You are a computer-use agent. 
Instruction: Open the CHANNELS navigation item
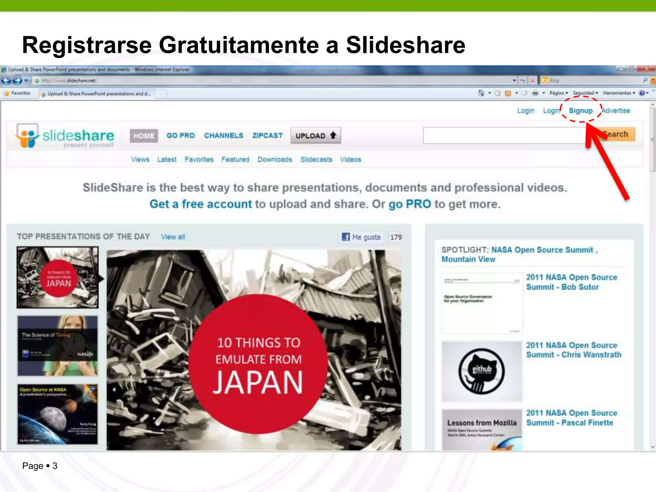[224, 136]
